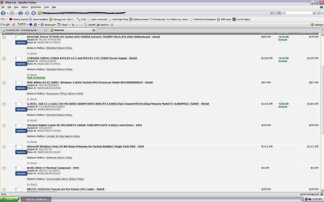
Task: Tick the Western Digital Caviar checkbox
Action: coord(4,126)
